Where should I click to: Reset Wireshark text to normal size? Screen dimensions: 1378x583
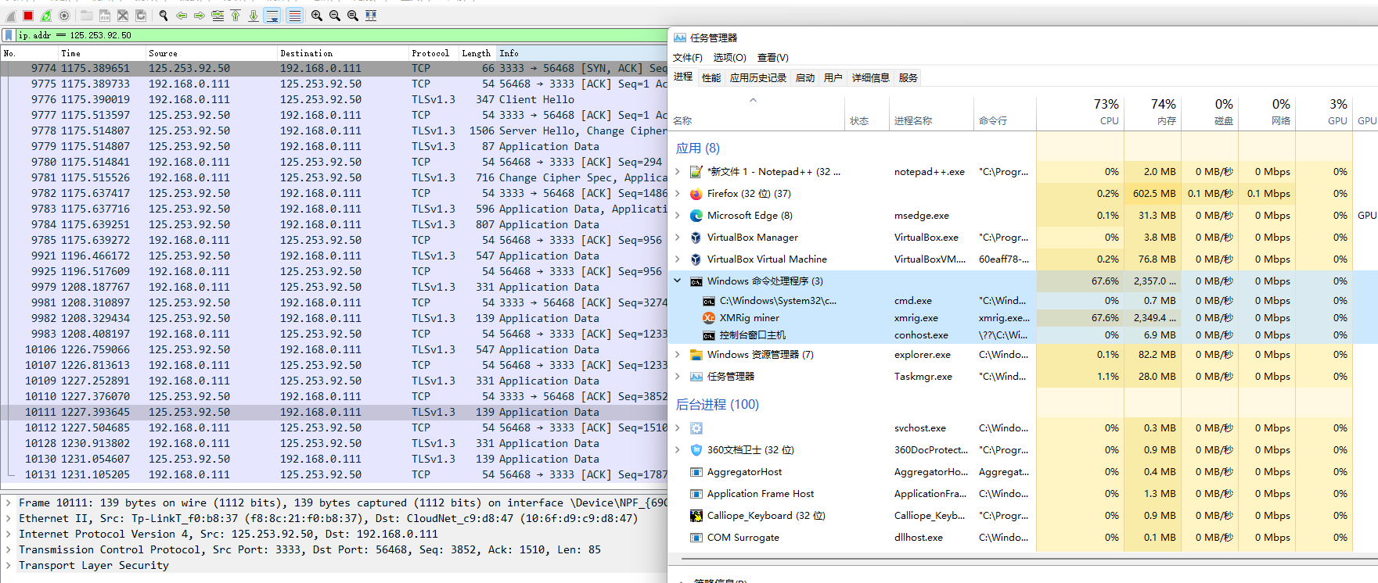353,16
